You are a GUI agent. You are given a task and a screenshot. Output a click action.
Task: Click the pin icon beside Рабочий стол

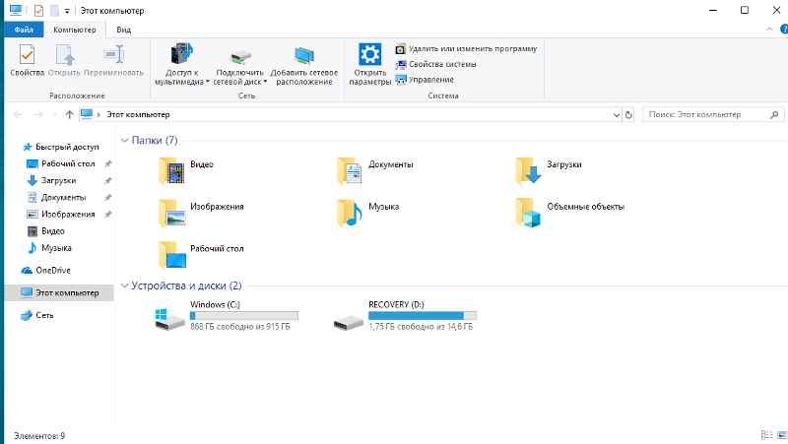[107, 163]
